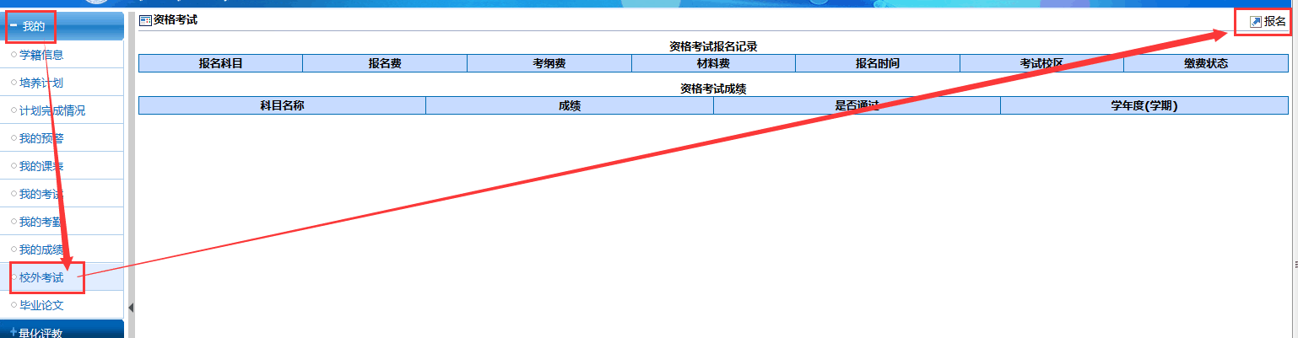Click the 报名 link text

click(1274, 22)
